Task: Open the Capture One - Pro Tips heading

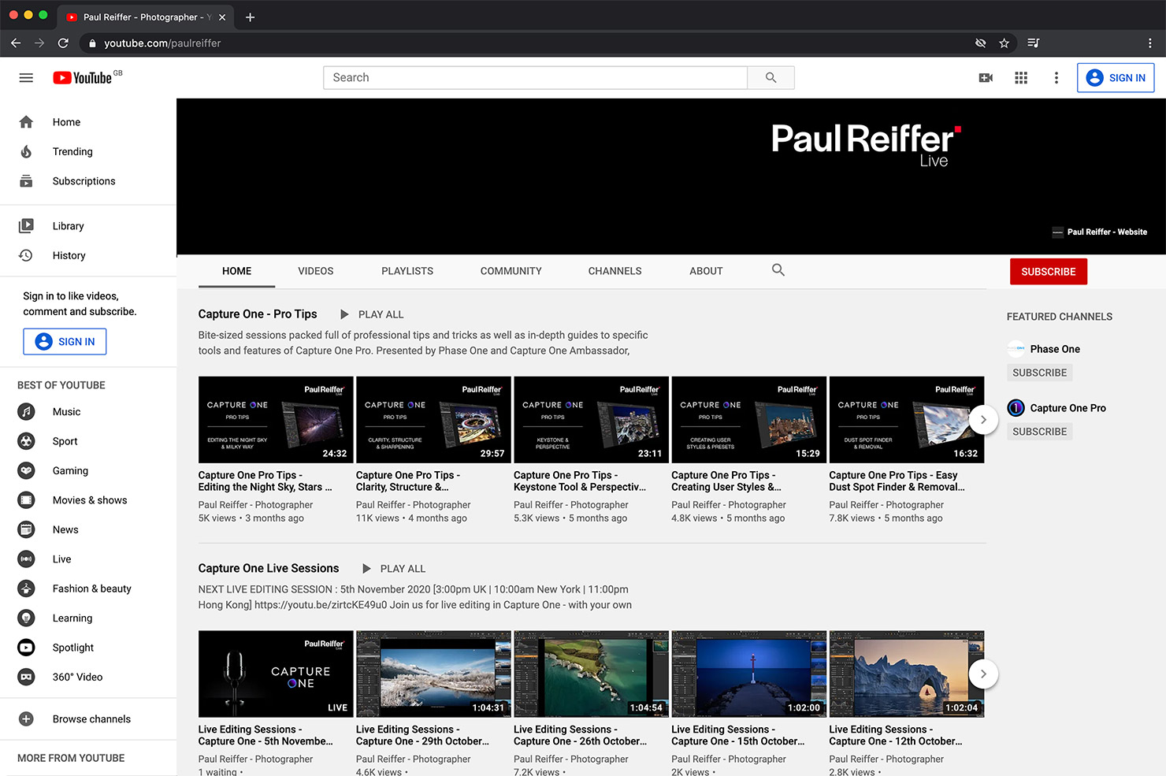Action: tap(258, 314)
